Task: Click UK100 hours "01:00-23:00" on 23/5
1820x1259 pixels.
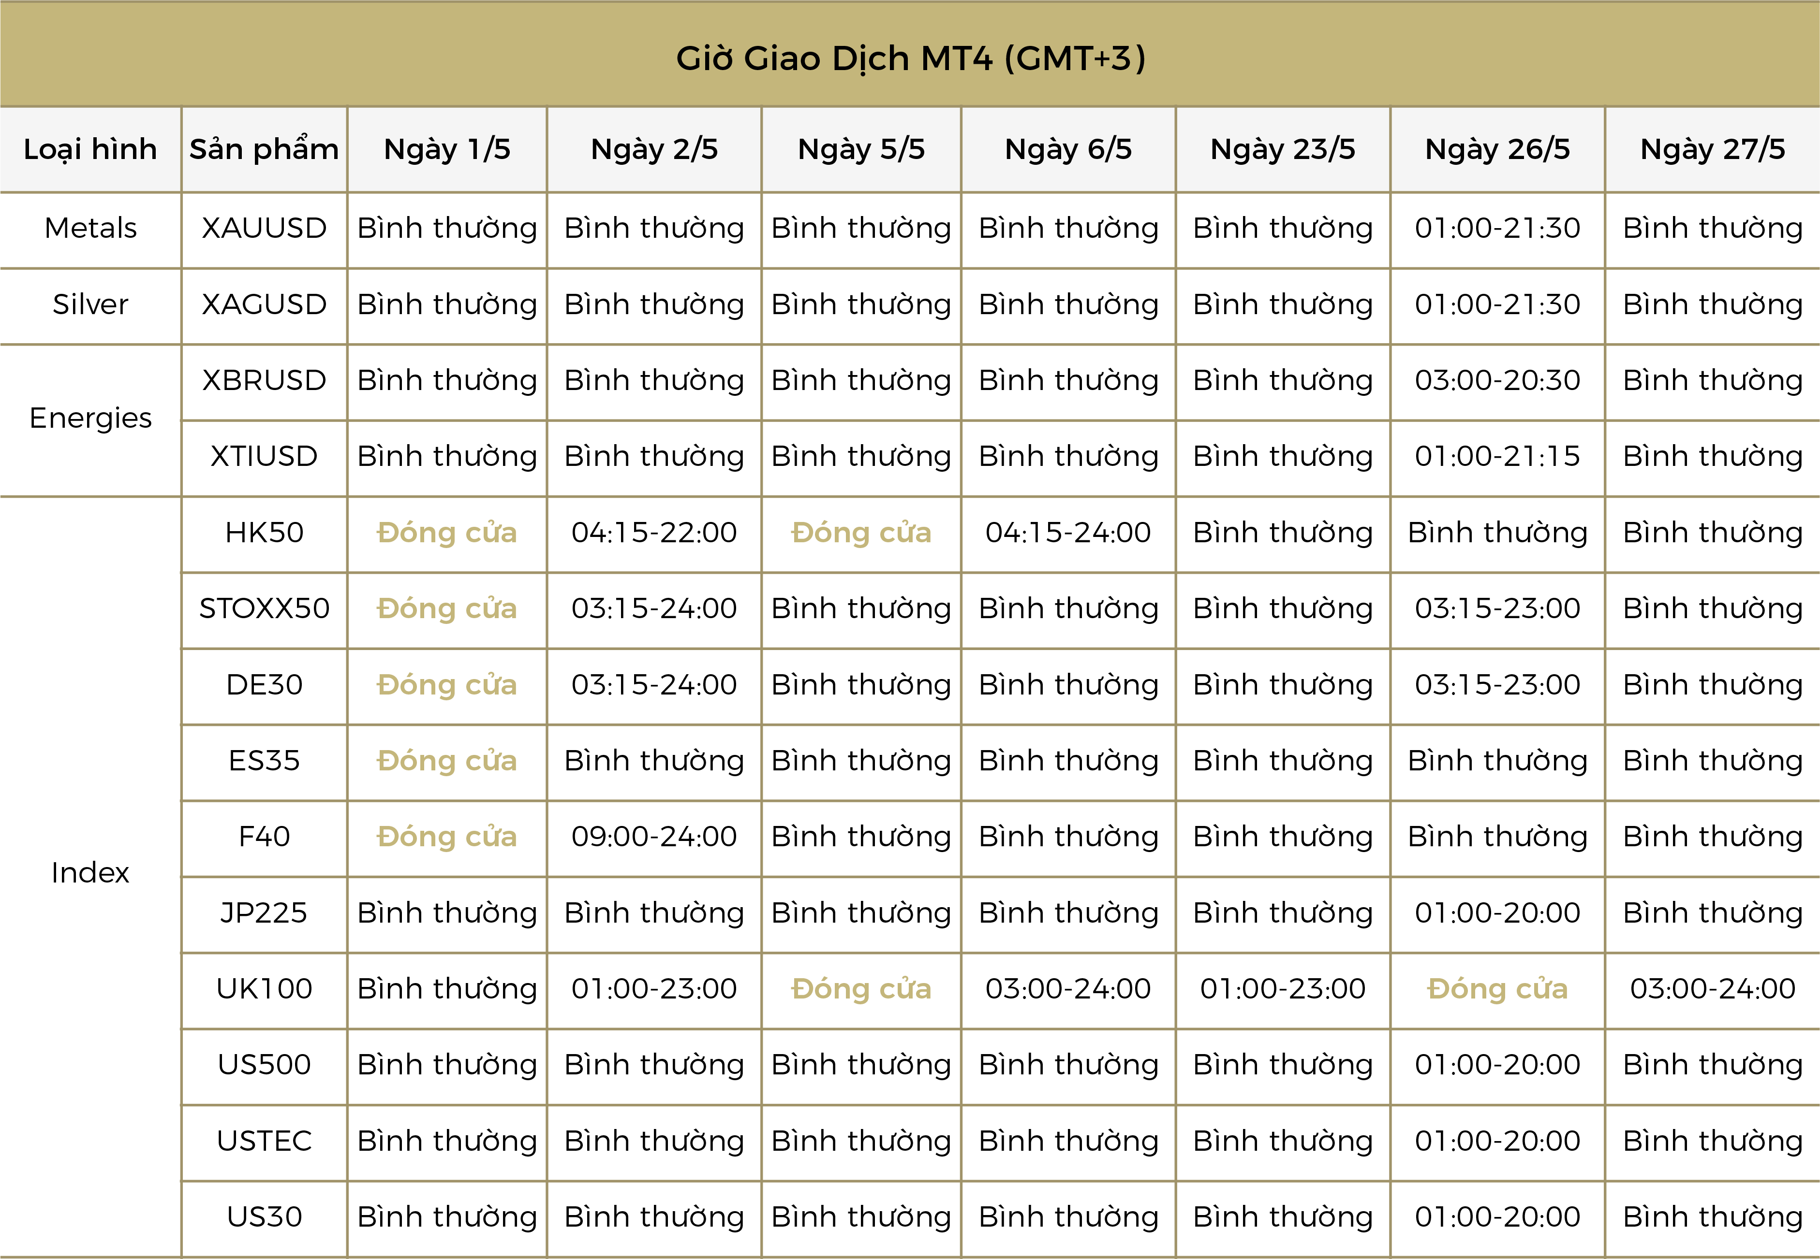Action: tap(1283, 988)
